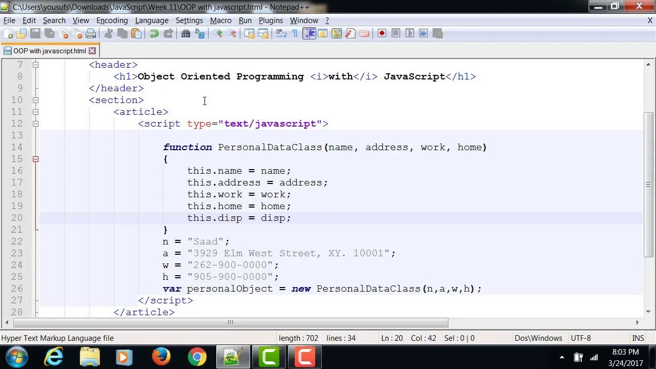Click the Dos\Windows line ending status entry
This screenshot has height=369, width=656.
click(538, 338)
